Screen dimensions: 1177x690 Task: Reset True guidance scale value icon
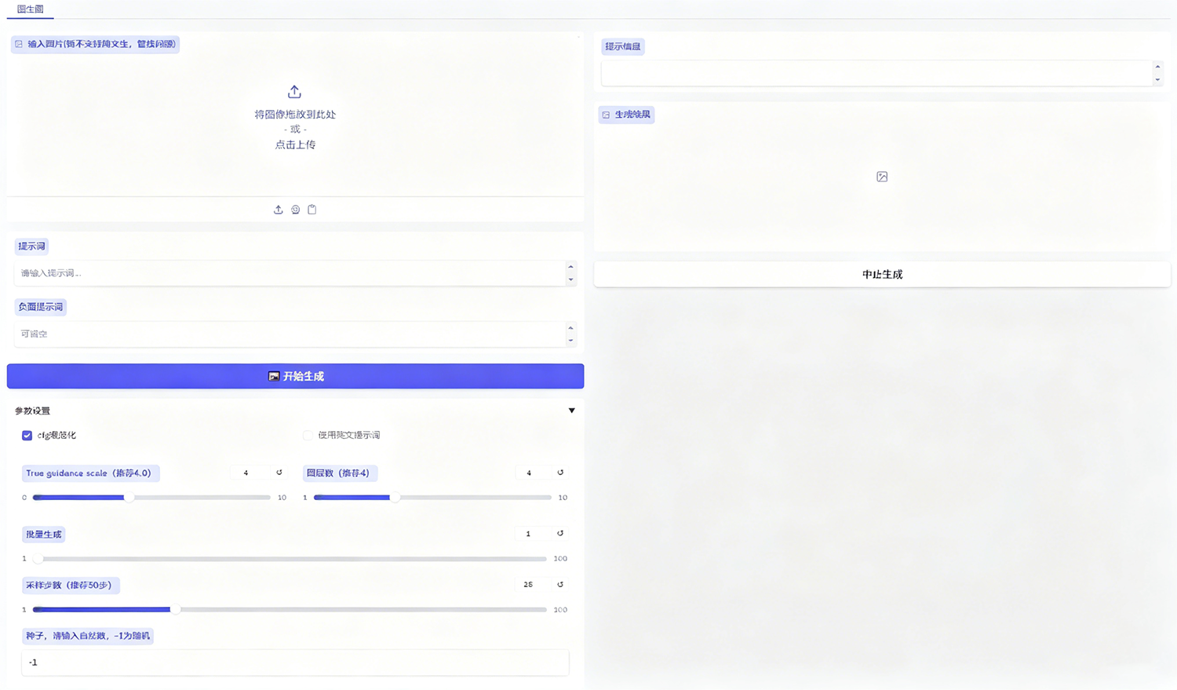pyautogui.click(x=279, y=473)
